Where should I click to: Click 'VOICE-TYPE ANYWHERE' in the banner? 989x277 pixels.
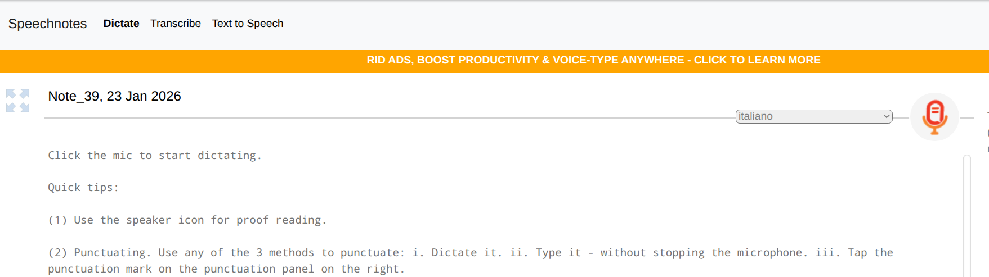click(618, 60)
